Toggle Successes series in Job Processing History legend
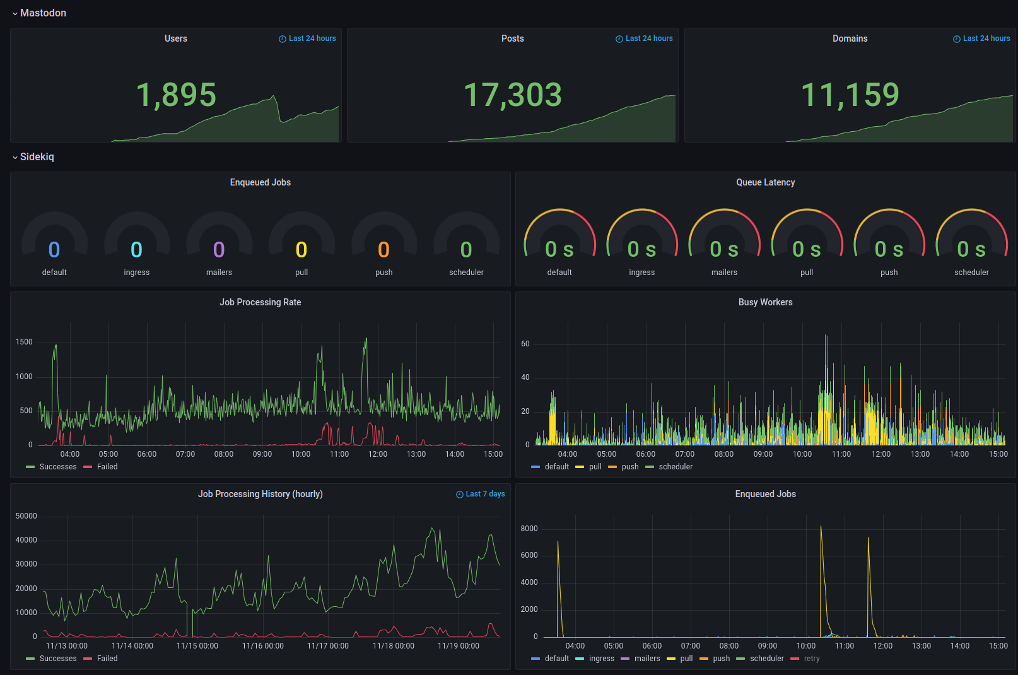The image size is (1018, 675). click(x=57, y=659)
